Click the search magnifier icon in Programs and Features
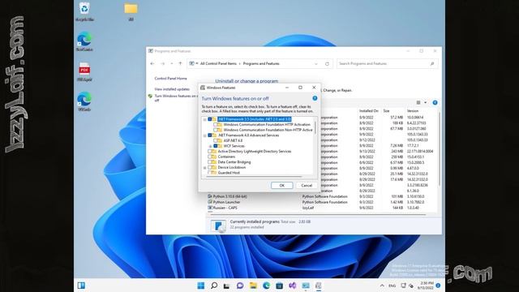 tap(432, 63)
